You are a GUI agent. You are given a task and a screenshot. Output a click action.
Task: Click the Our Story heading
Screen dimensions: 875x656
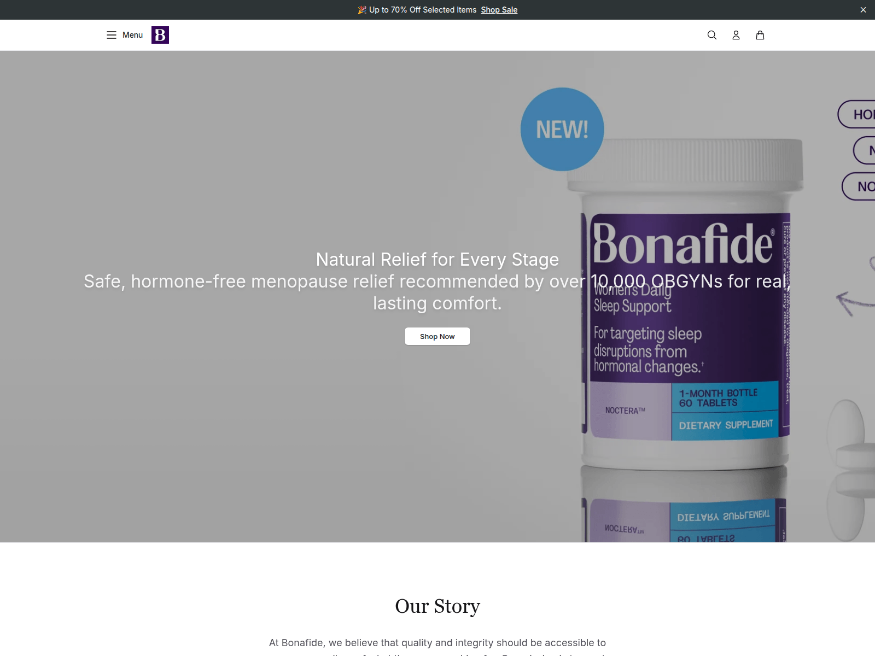(x=437, y=606)
